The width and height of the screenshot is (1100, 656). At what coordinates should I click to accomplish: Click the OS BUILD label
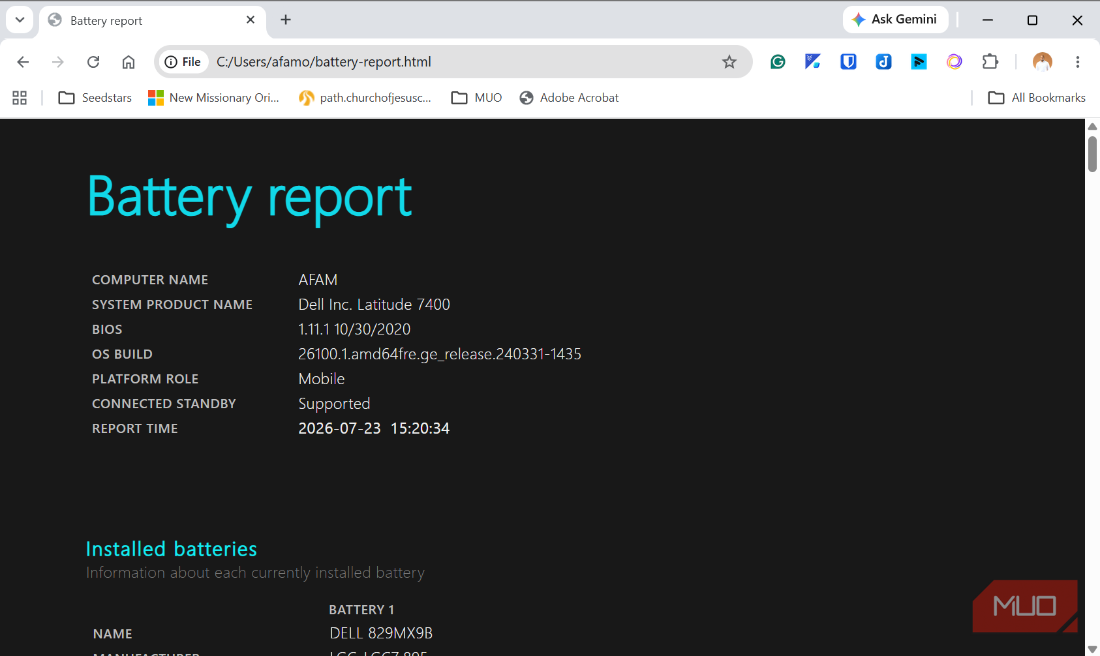click(122, 354)
